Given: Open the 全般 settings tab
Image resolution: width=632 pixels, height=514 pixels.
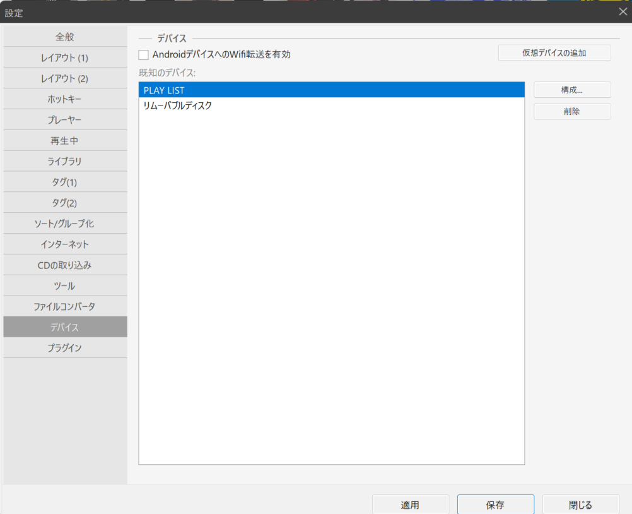Looking at the screenshot, I should (x=65, y=37).
